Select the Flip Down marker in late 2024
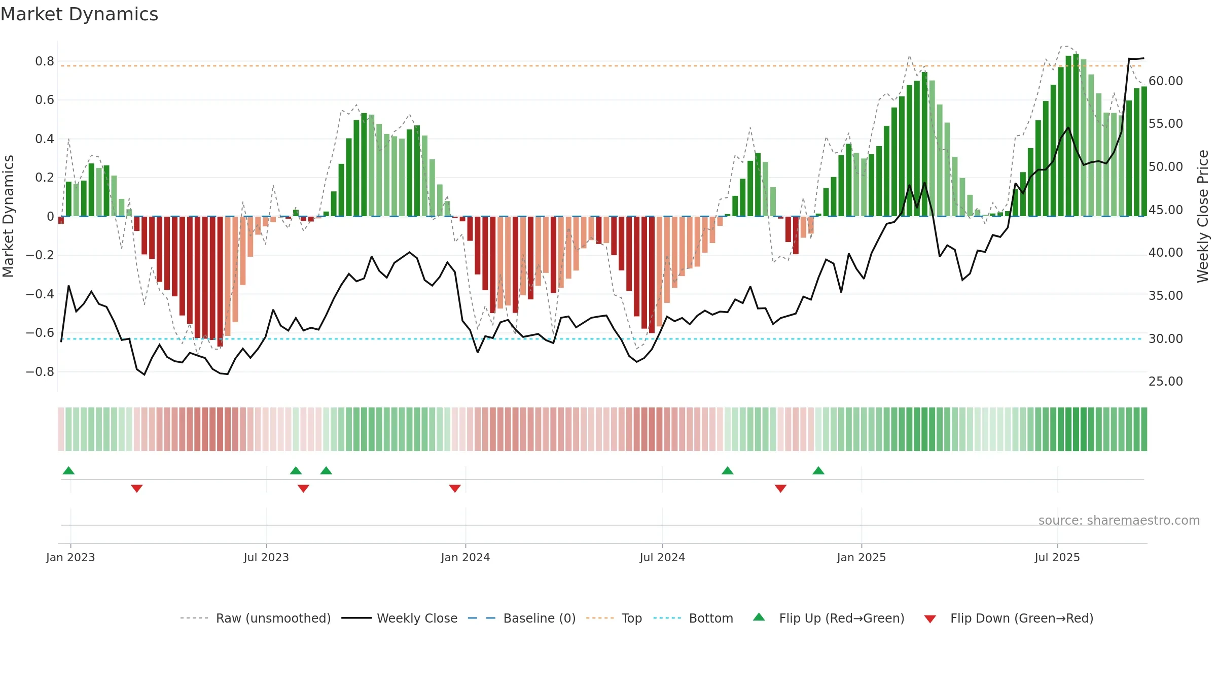Image resolution: width=1217 pixels, height=685 pixels. tap(780, 488)
